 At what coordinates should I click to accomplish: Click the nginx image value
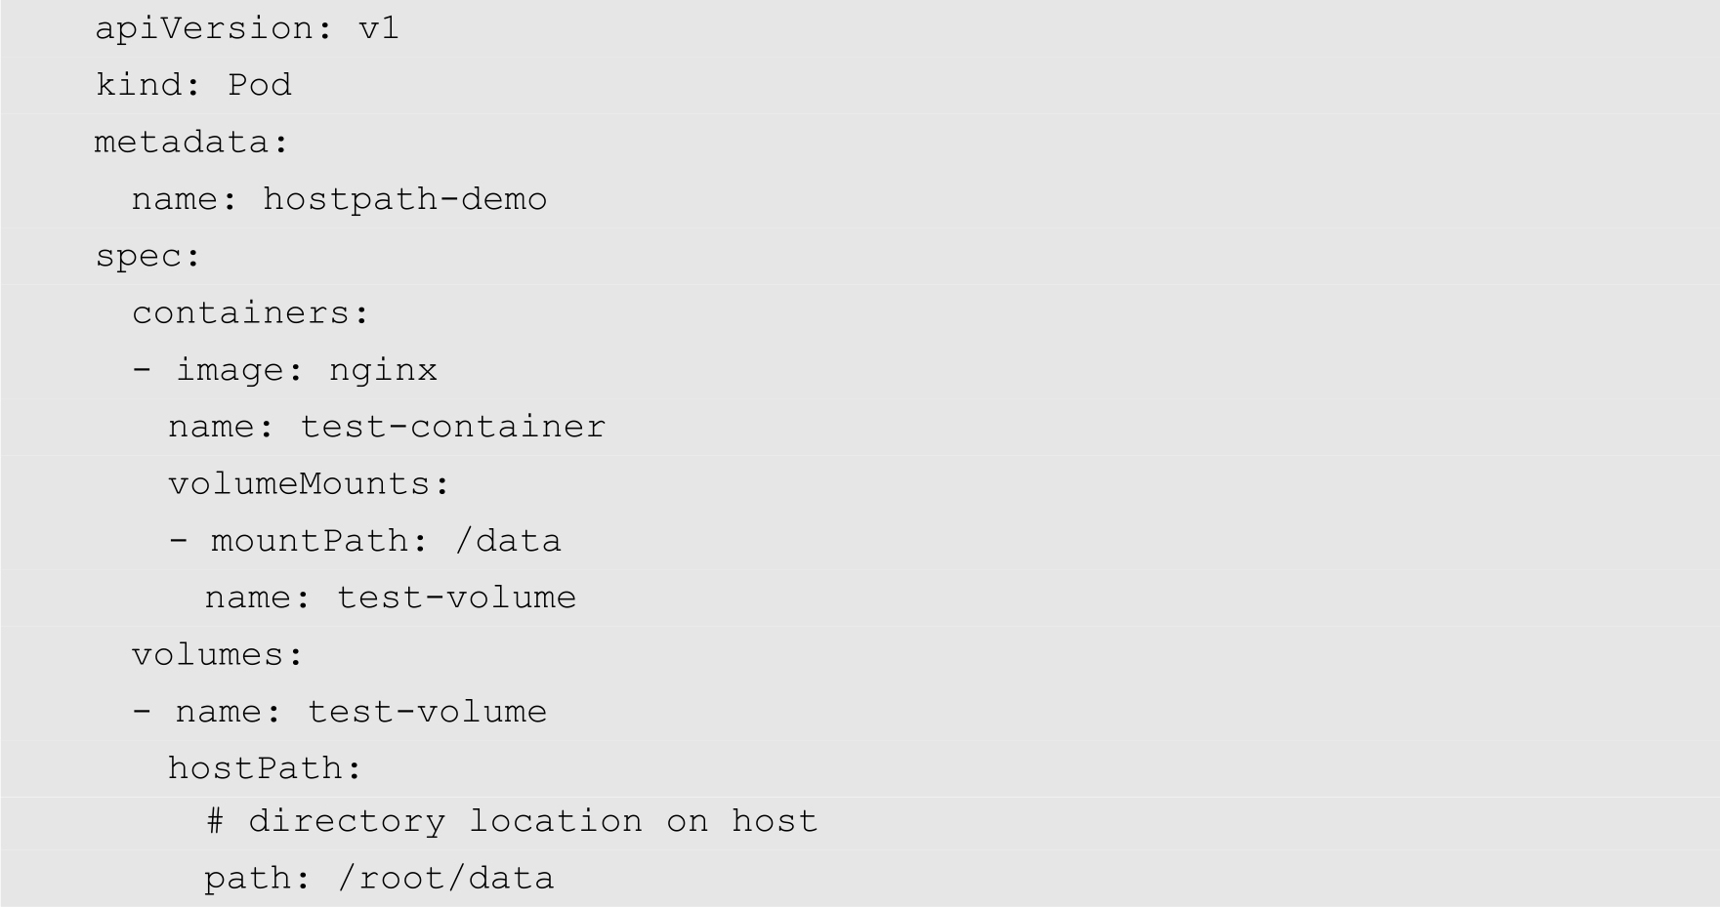(383, 370)
